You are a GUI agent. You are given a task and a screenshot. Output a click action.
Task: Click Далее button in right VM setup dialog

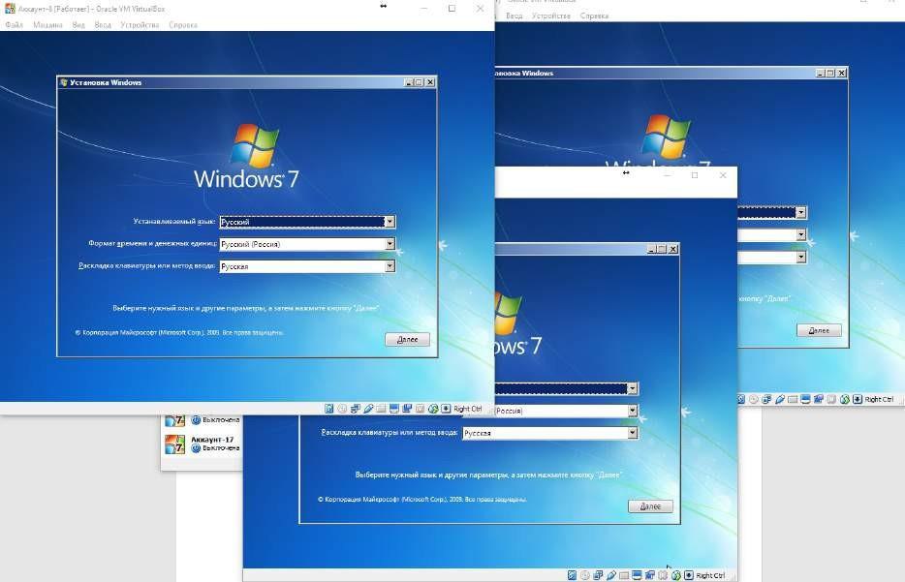(x=819, y=330)
